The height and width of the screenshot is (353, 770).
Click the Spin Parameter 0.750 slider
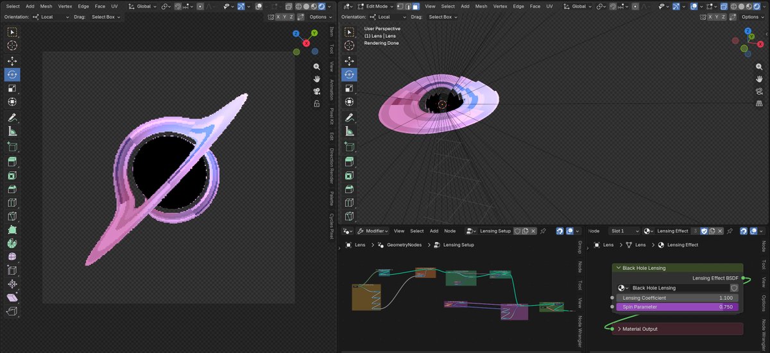677,307
